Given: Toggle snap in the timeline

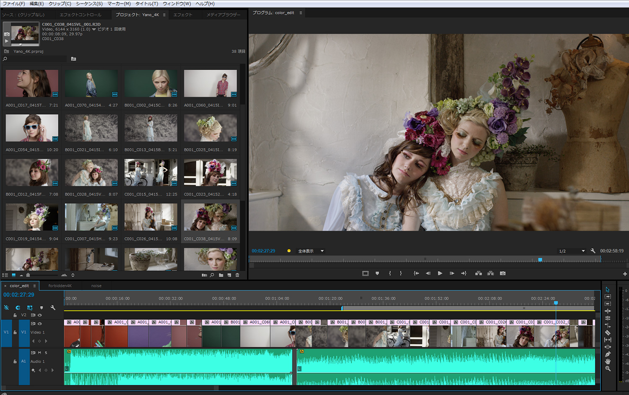Looking at the screenshot, I should click(x=18, y=308).
